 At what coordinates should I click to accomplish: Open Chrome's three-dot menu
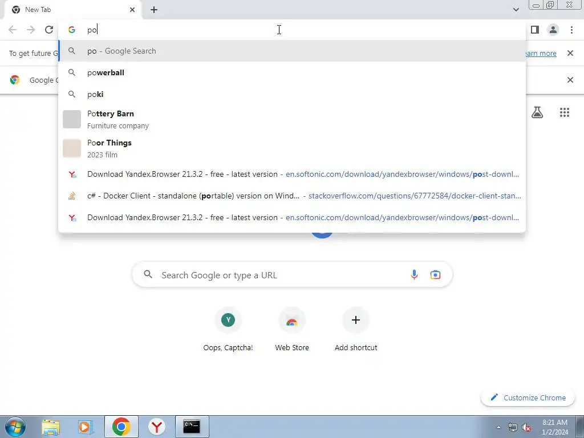point(571,30)
